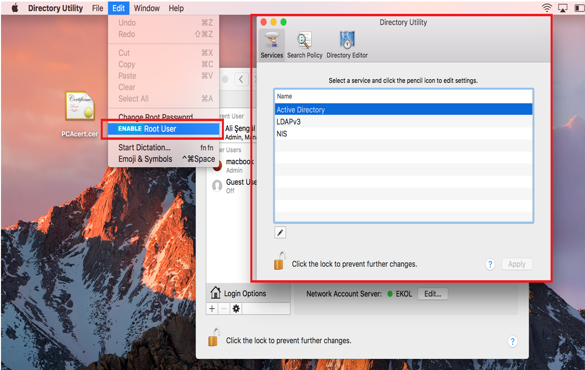Close the Directory Utility window

(x=263, y=22)
